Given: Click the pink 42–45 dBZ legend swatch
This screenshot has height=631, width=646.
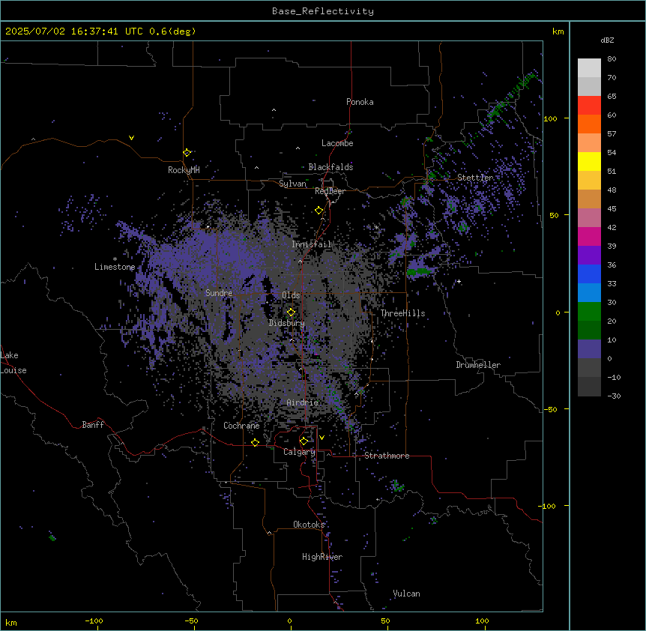Looking at the screenshot, I should click(589, 218).
